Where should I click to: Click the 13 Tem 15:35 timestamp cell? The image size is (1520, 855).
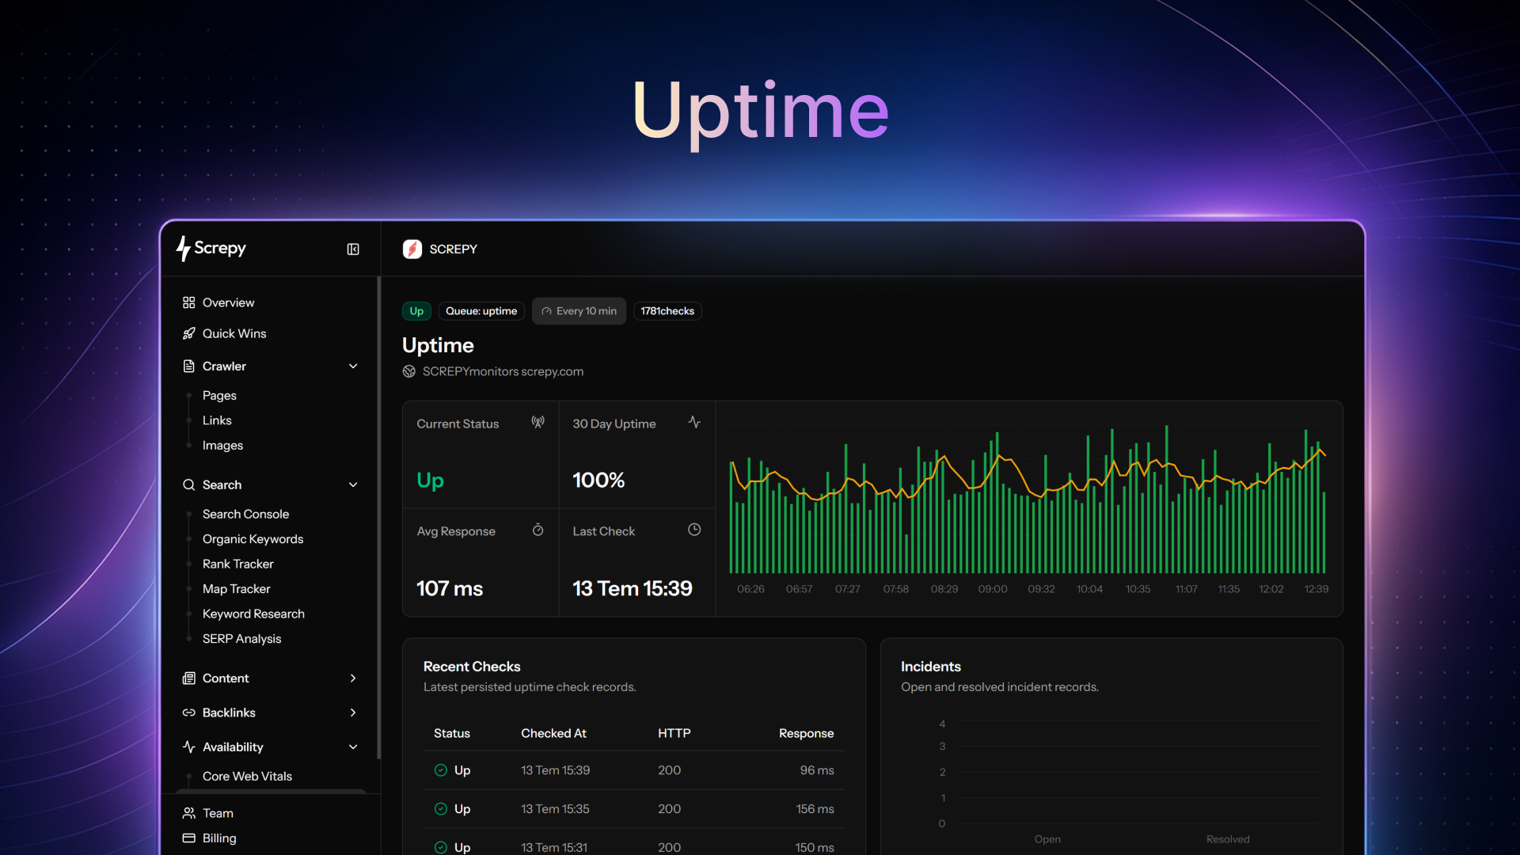pos(555,809)
